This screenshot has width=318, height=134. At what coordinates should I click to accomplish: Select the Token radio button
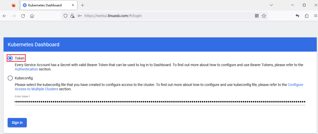[10, 58]
